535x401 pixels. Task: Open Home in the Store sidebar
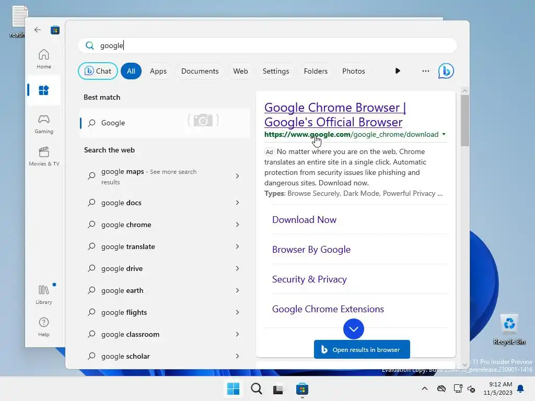click(x=44, y=59)
